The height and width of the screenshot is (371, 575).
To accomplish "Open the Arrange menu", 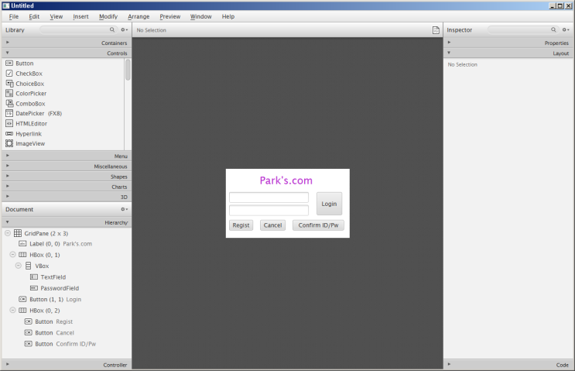I will [x=139, y=16].
